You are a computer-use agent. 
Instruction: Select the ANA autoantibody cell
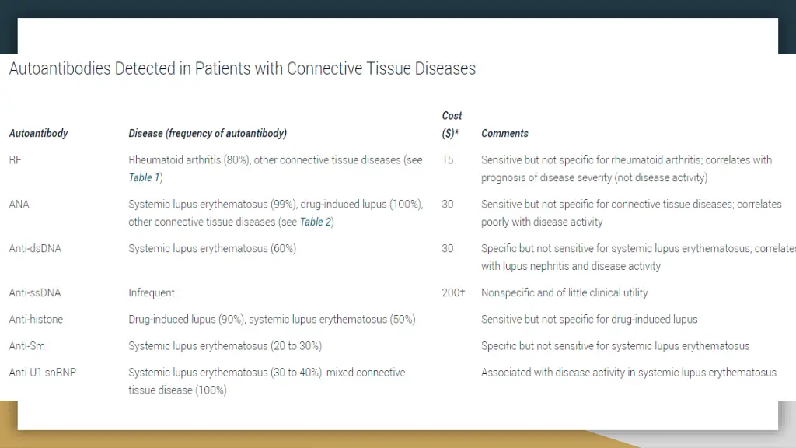click(19, 205)
